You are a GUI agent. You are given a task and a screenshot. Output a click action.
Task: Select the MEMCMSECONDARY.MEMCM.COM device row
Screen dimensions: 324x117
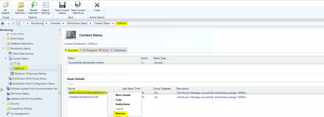[x=195, y=93]
